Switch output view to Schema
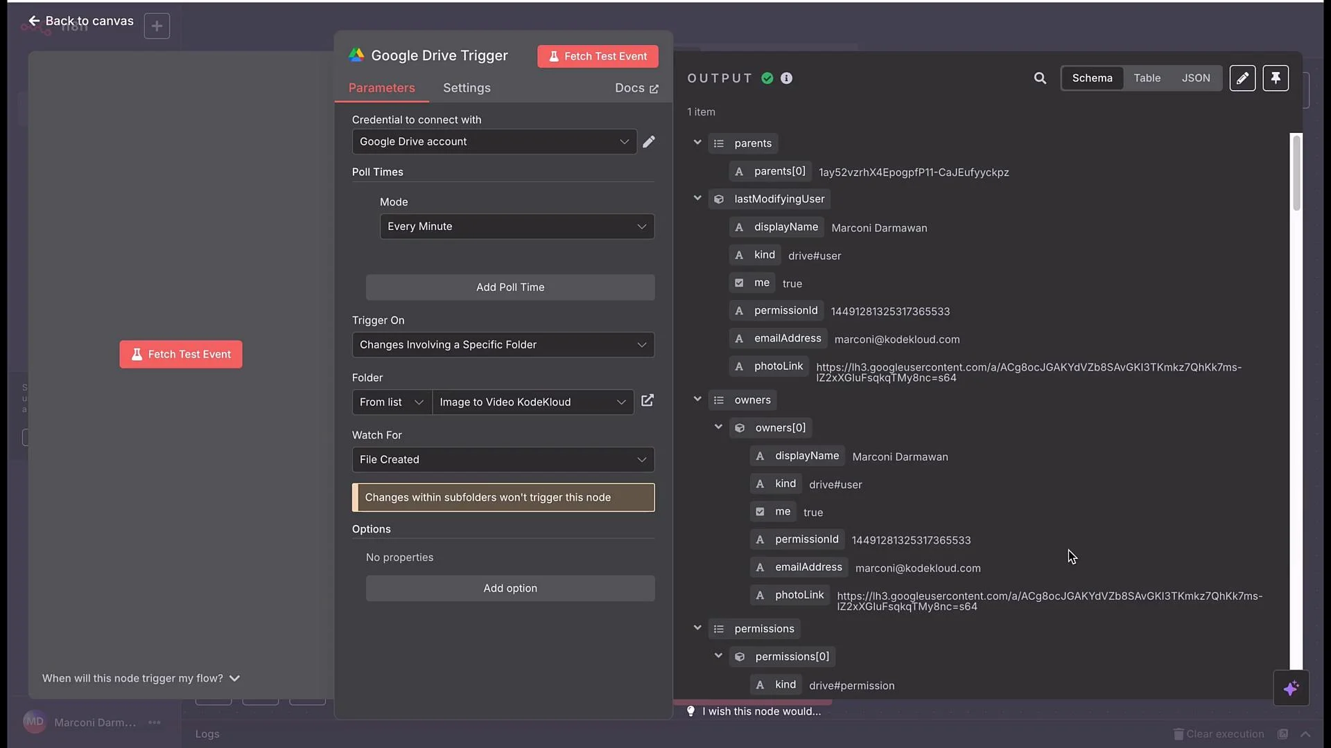This screenshot has height=748, width=1331. pyautogui.click(x=1092, y=78)
